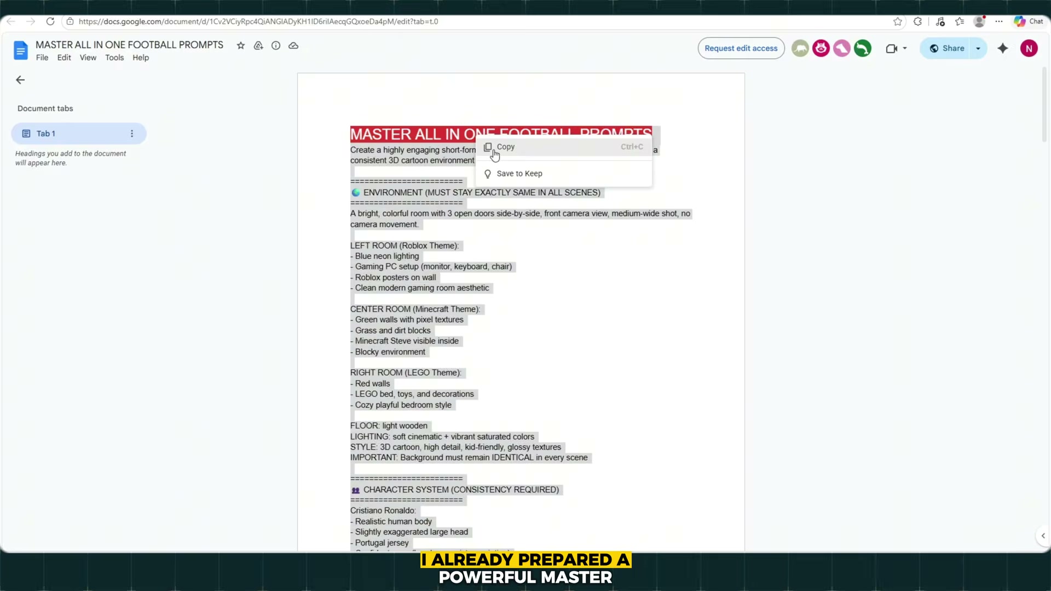Go back with the browser back arrow
The height and width of the screenshot is (591, 1051).
pos(11,21)
